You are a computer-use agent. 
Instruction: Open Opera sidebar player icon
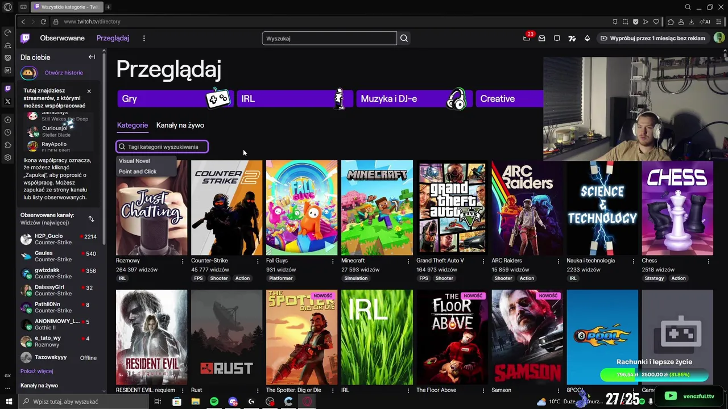click(8, 120)
